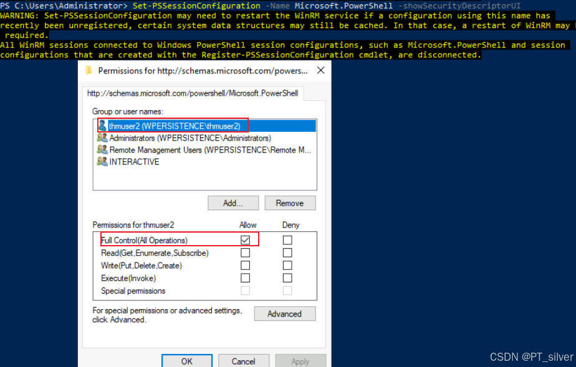Click the INTERACTIVE group icon
576x367 pixels.
point(102,161)
